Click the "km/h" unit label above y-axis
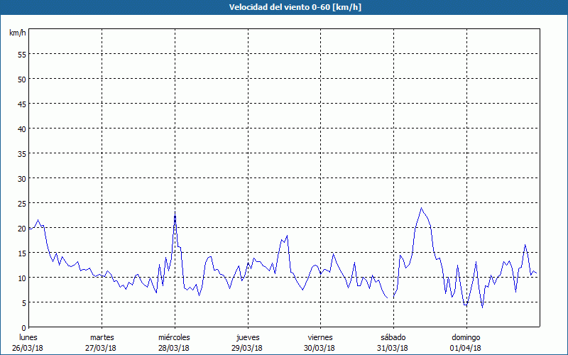Viewport: 568px width, 355px height. [x=18, y=33]
